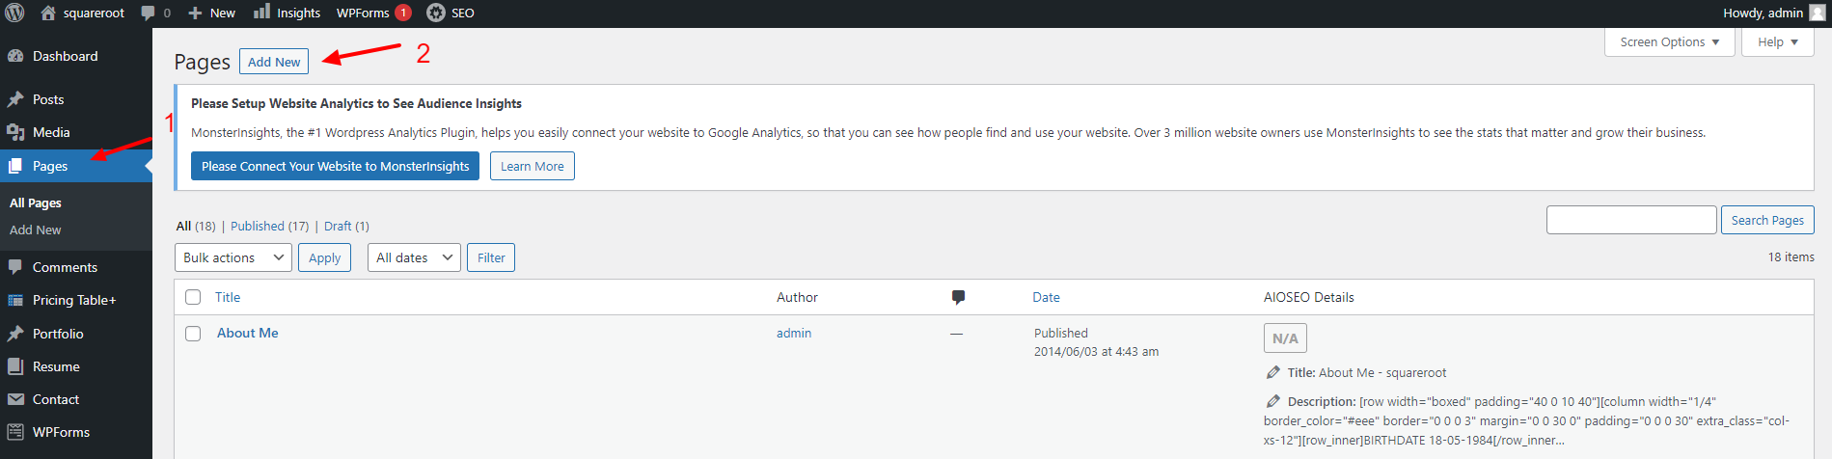Click the Search Pages button
Screen dimensions: 1832x459
(x=1767, y=220)
